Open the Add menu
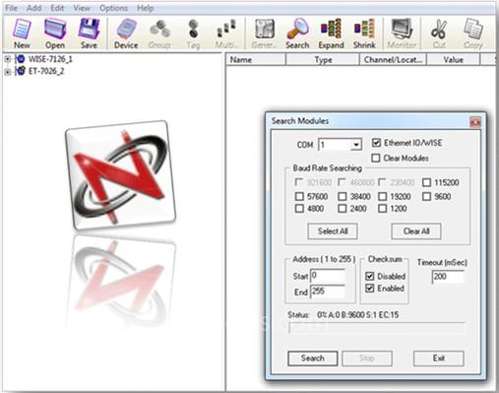The image size is (499, 393). click(33, 8)
